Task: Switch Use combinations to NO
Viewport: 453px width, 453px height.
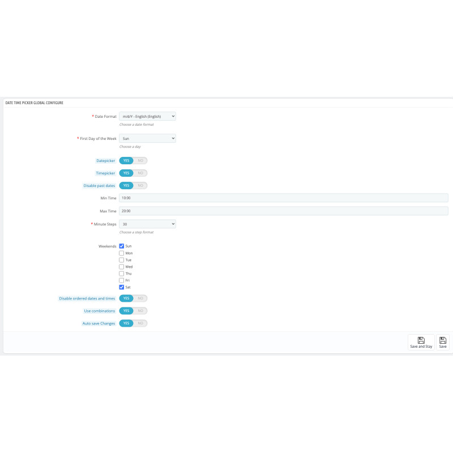Action: click(140, 311)
